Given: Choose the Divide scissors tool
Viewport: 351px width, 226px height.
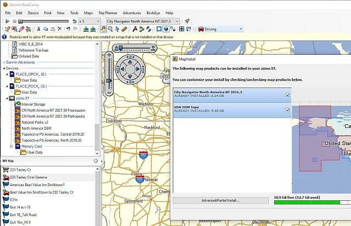Looking at the screenshot, I should [x=28, y=29].
